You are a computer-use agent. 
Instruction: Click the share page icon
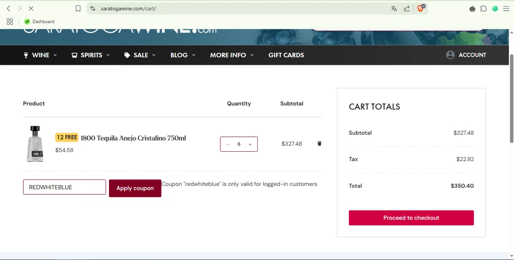click(407, 9)
